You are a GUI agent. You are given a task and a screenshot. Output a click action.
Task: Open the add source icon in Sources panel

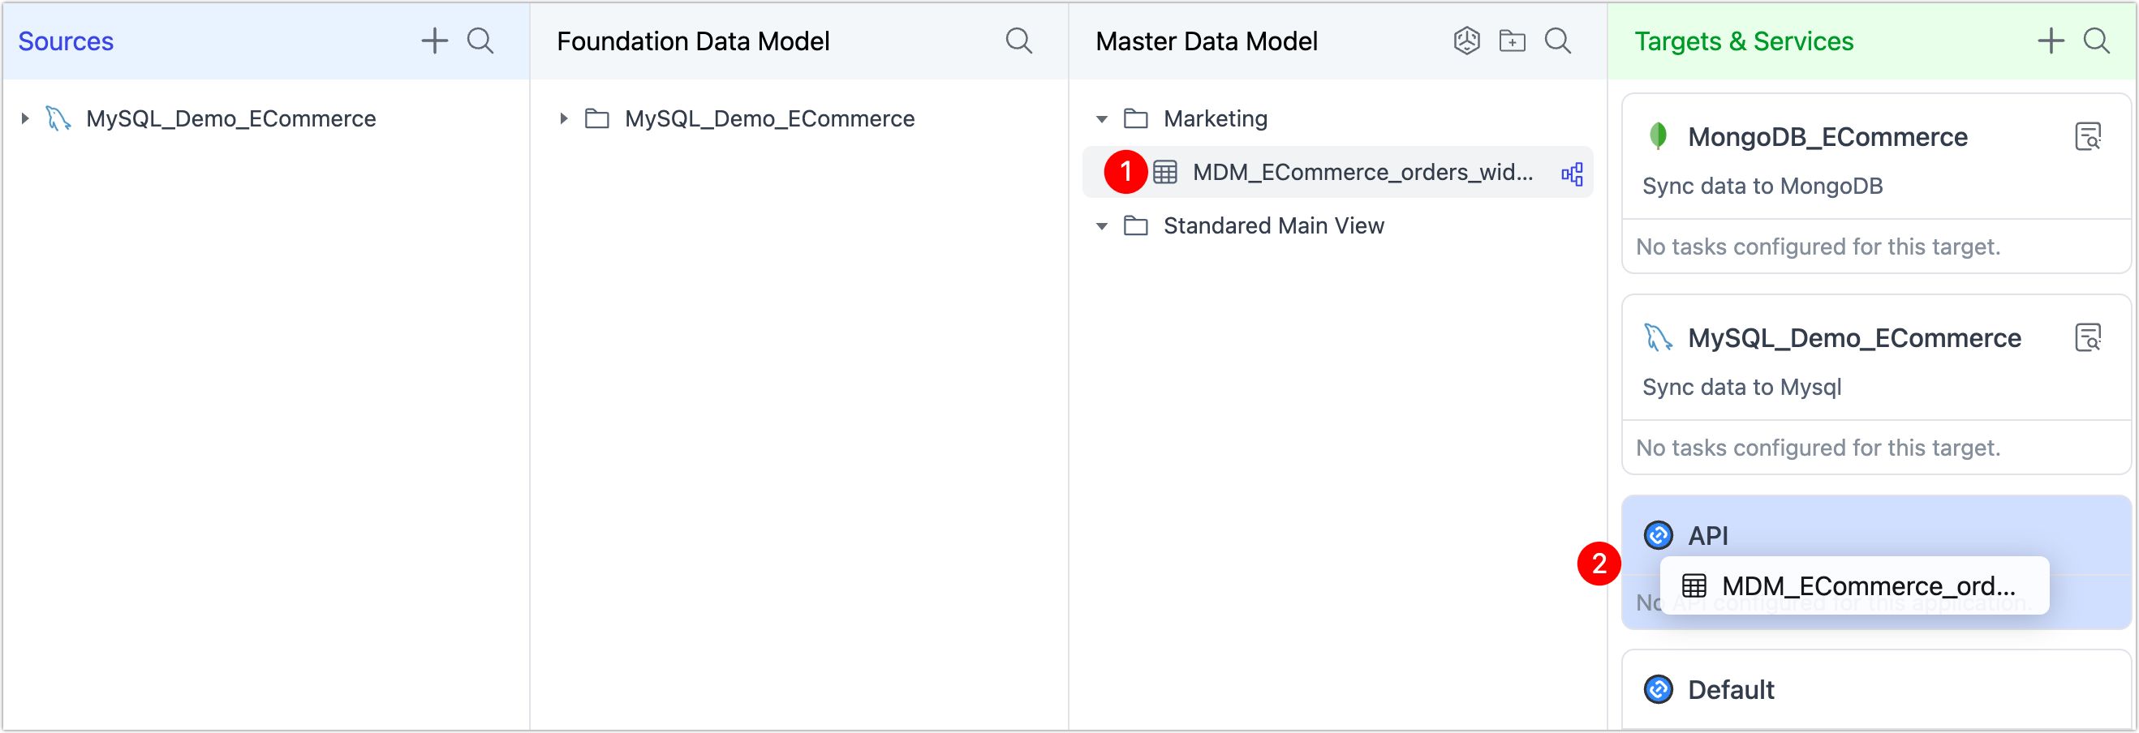(434, 40)
